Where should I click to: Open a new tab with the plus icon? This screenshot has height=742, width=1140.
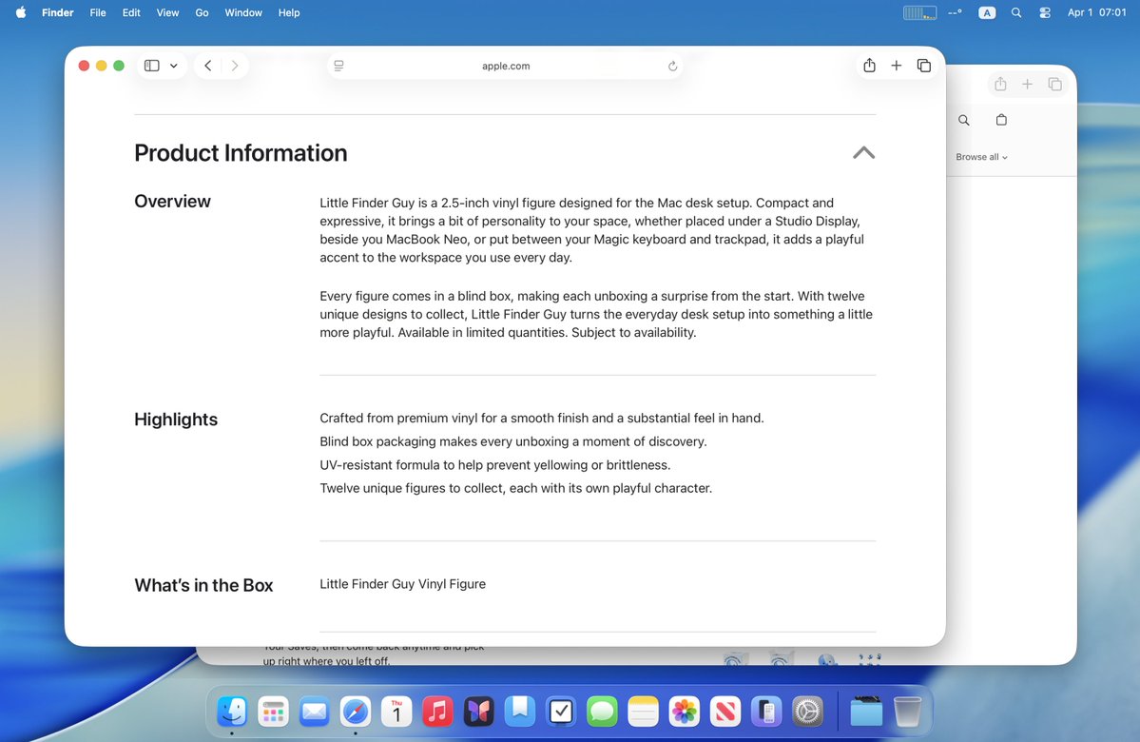pos(896,65)
